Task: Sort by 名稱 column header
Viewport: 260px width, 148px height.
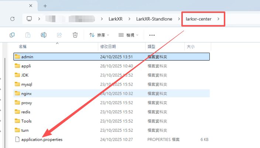Action: pos(22,47)
